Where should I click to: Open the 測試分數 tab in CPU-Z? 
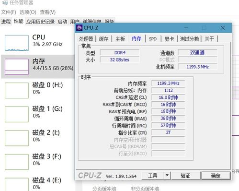click(189, 39)
